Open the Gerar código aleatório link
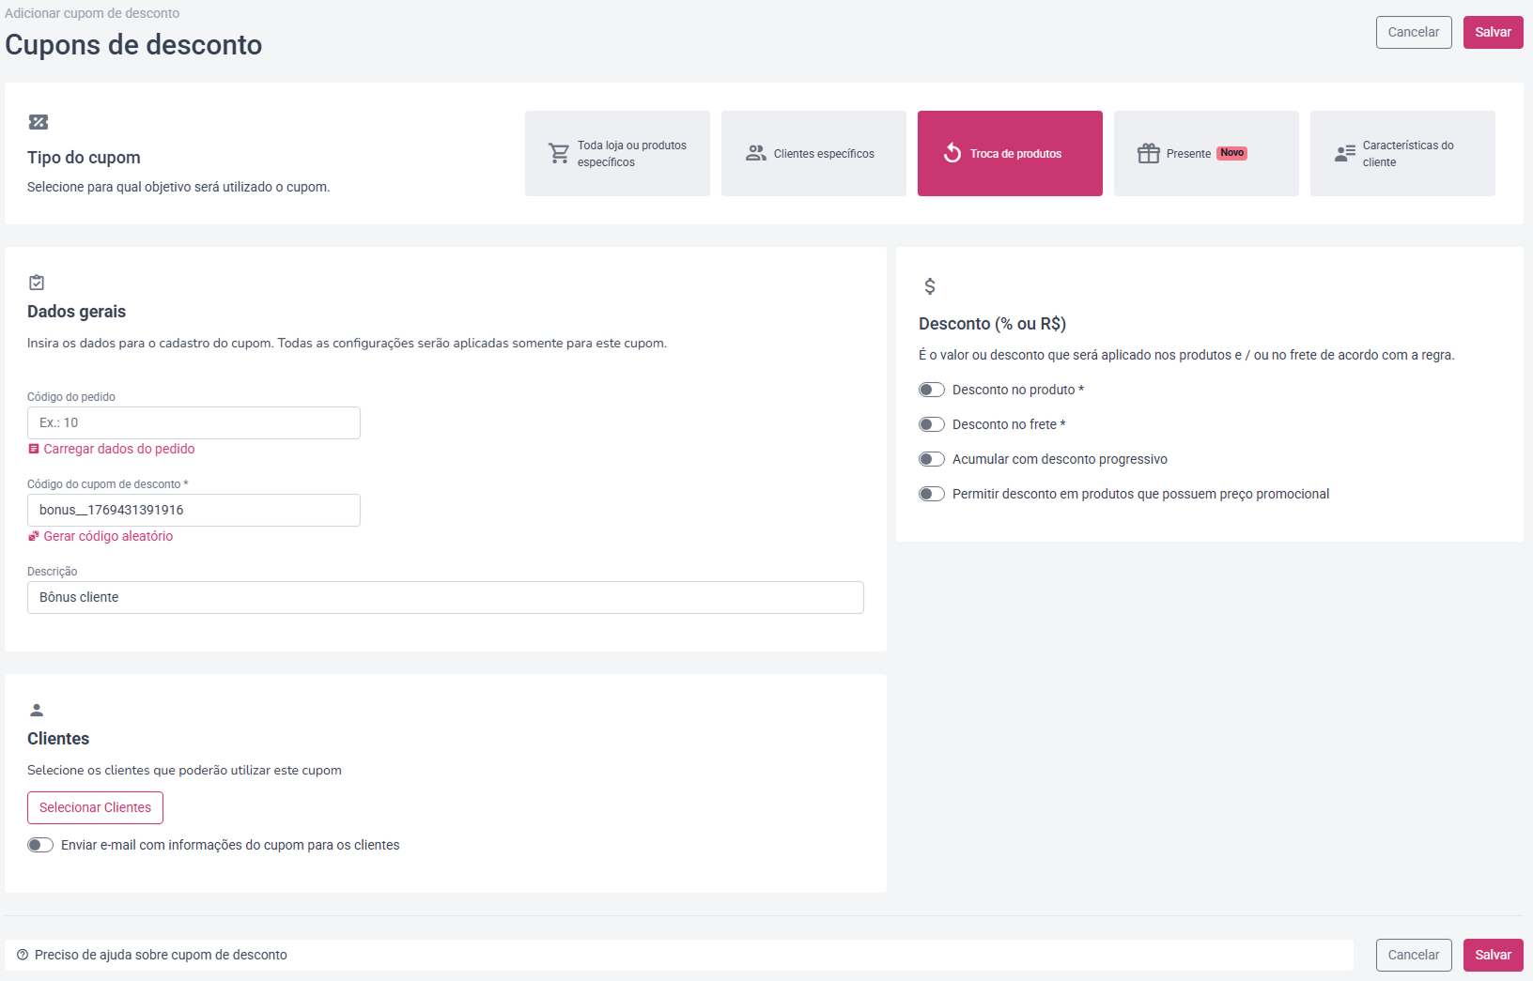 [x=108, y=536]
